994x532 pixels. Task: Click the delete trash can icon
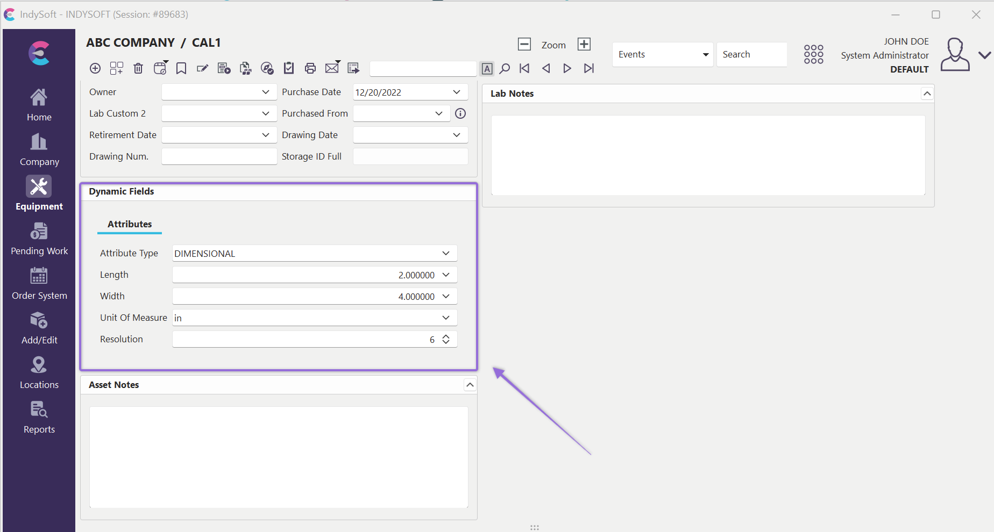138,68
